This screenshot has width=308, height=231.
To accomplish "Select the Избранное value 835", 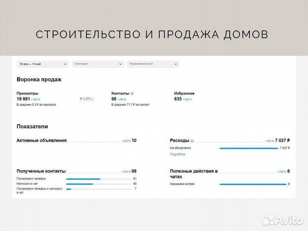I will click(x=178, y=99).
